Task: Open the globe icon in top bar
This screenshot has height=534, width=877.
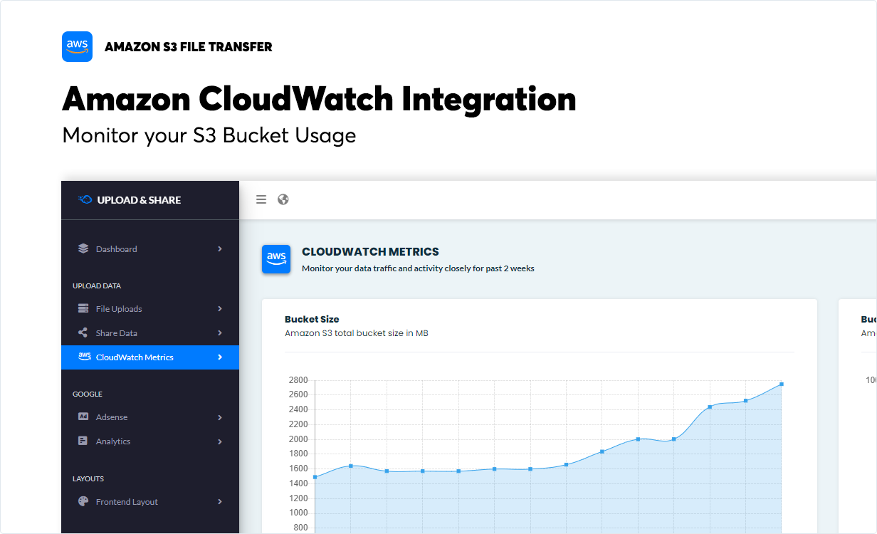Action: pos(283,199)
